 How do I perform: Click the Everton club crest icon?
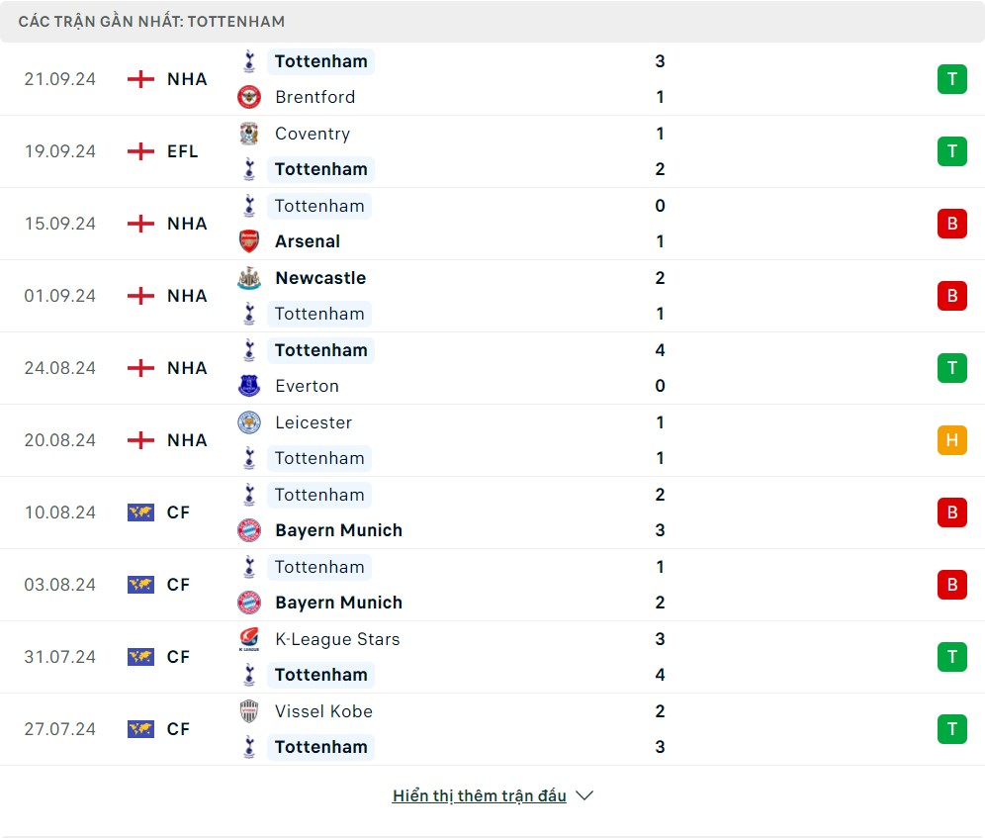tap(249, 386)
